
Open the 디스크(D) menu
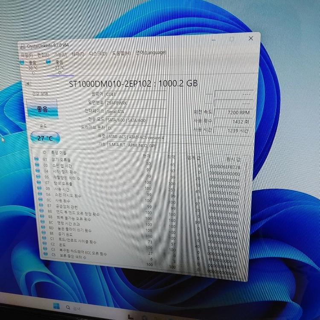click(x=98, y=54)
